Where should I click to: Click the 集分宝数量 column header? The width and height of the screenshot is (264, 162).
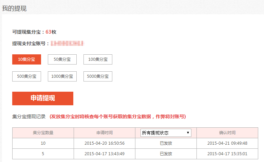point(43,133)
